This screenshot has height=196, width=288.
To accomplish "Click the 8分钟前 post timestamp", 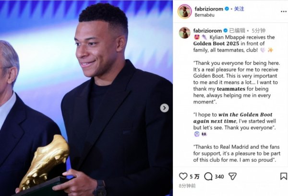I will pyautogui.click(x=187, y=186).
